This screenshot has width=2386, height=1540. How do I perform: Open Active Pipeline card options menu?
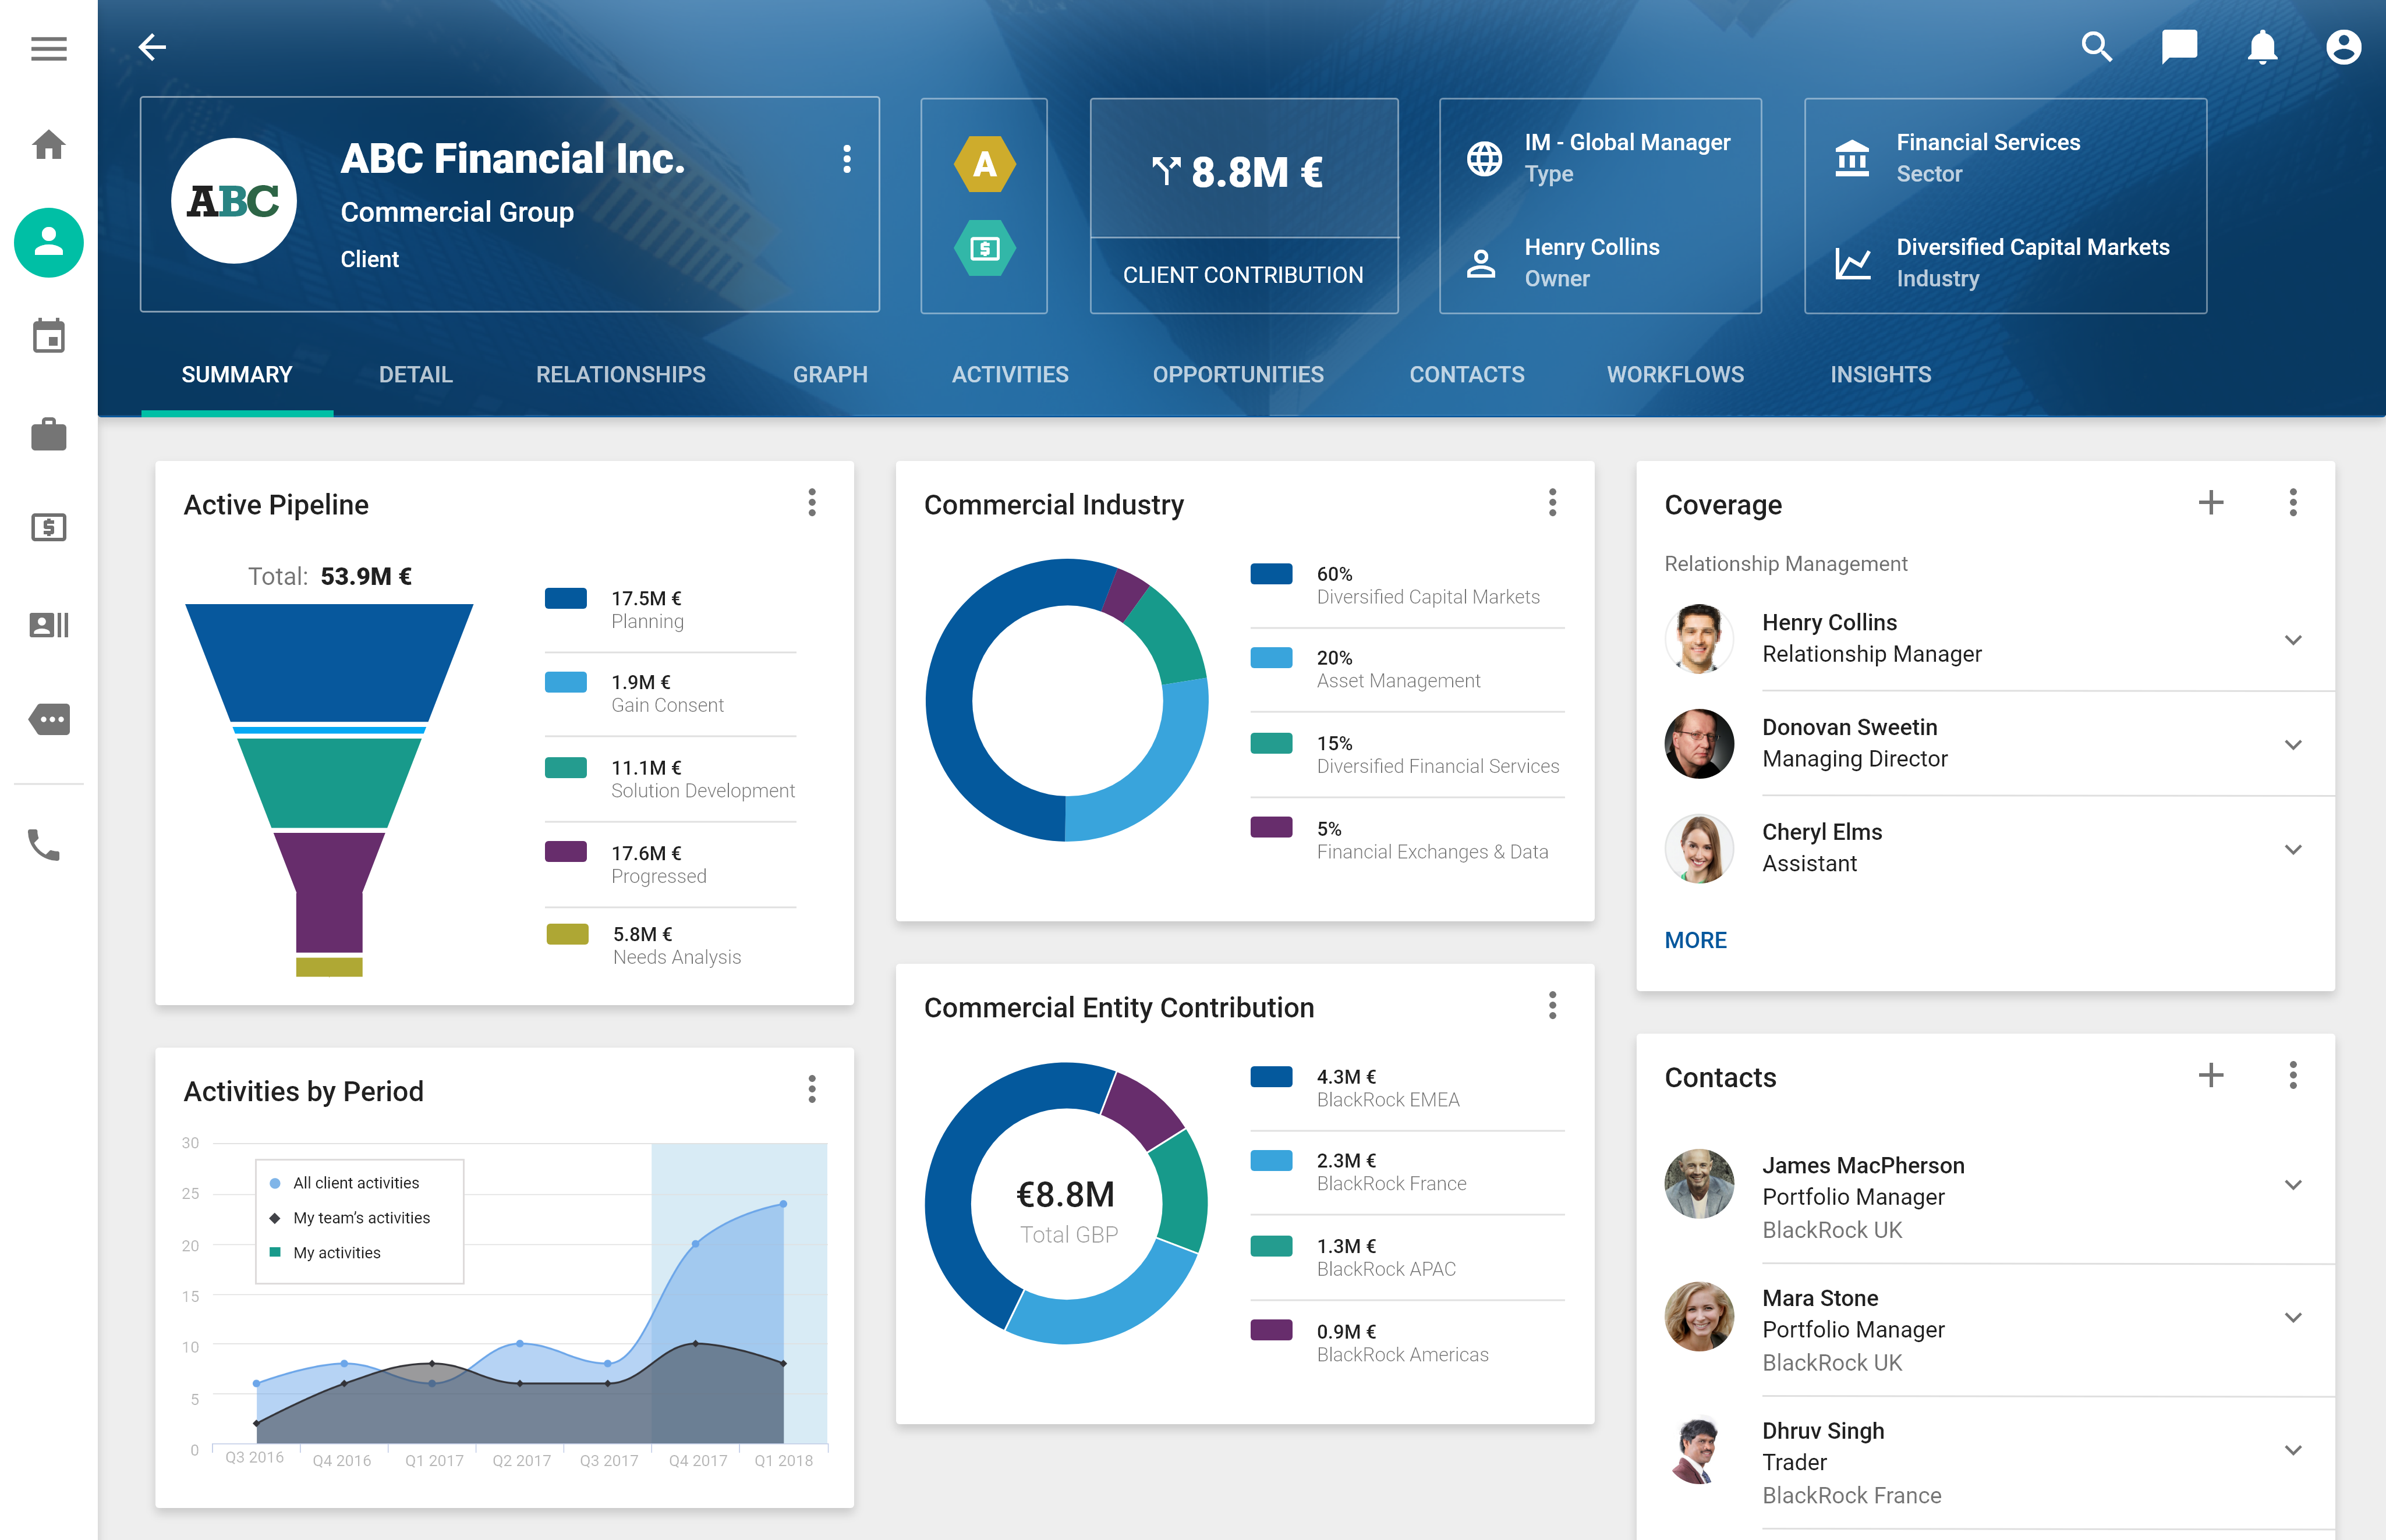[811, 502]
